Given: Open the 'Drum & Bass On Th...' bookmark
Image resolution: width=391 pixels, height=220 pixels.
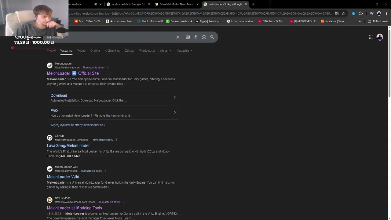Looking at the screenshot, I should pos(88,21).
